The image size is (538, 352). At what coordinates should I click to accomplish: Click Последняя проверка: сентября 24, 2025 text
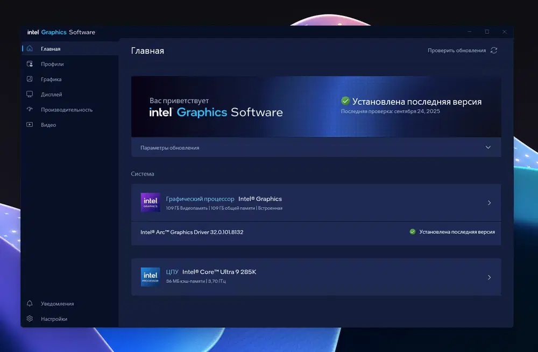391,111
